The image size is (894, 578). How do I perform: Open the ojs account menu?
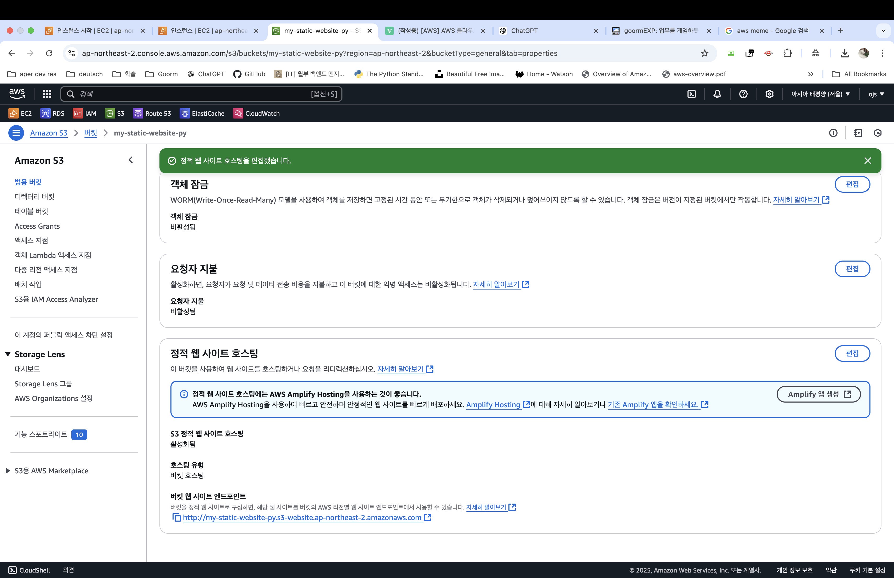pos(876,94)
